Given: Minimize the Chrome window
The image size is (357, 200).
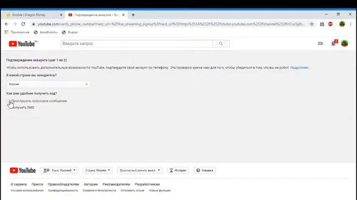Looking at the screenshot, I should click(326, 14).
